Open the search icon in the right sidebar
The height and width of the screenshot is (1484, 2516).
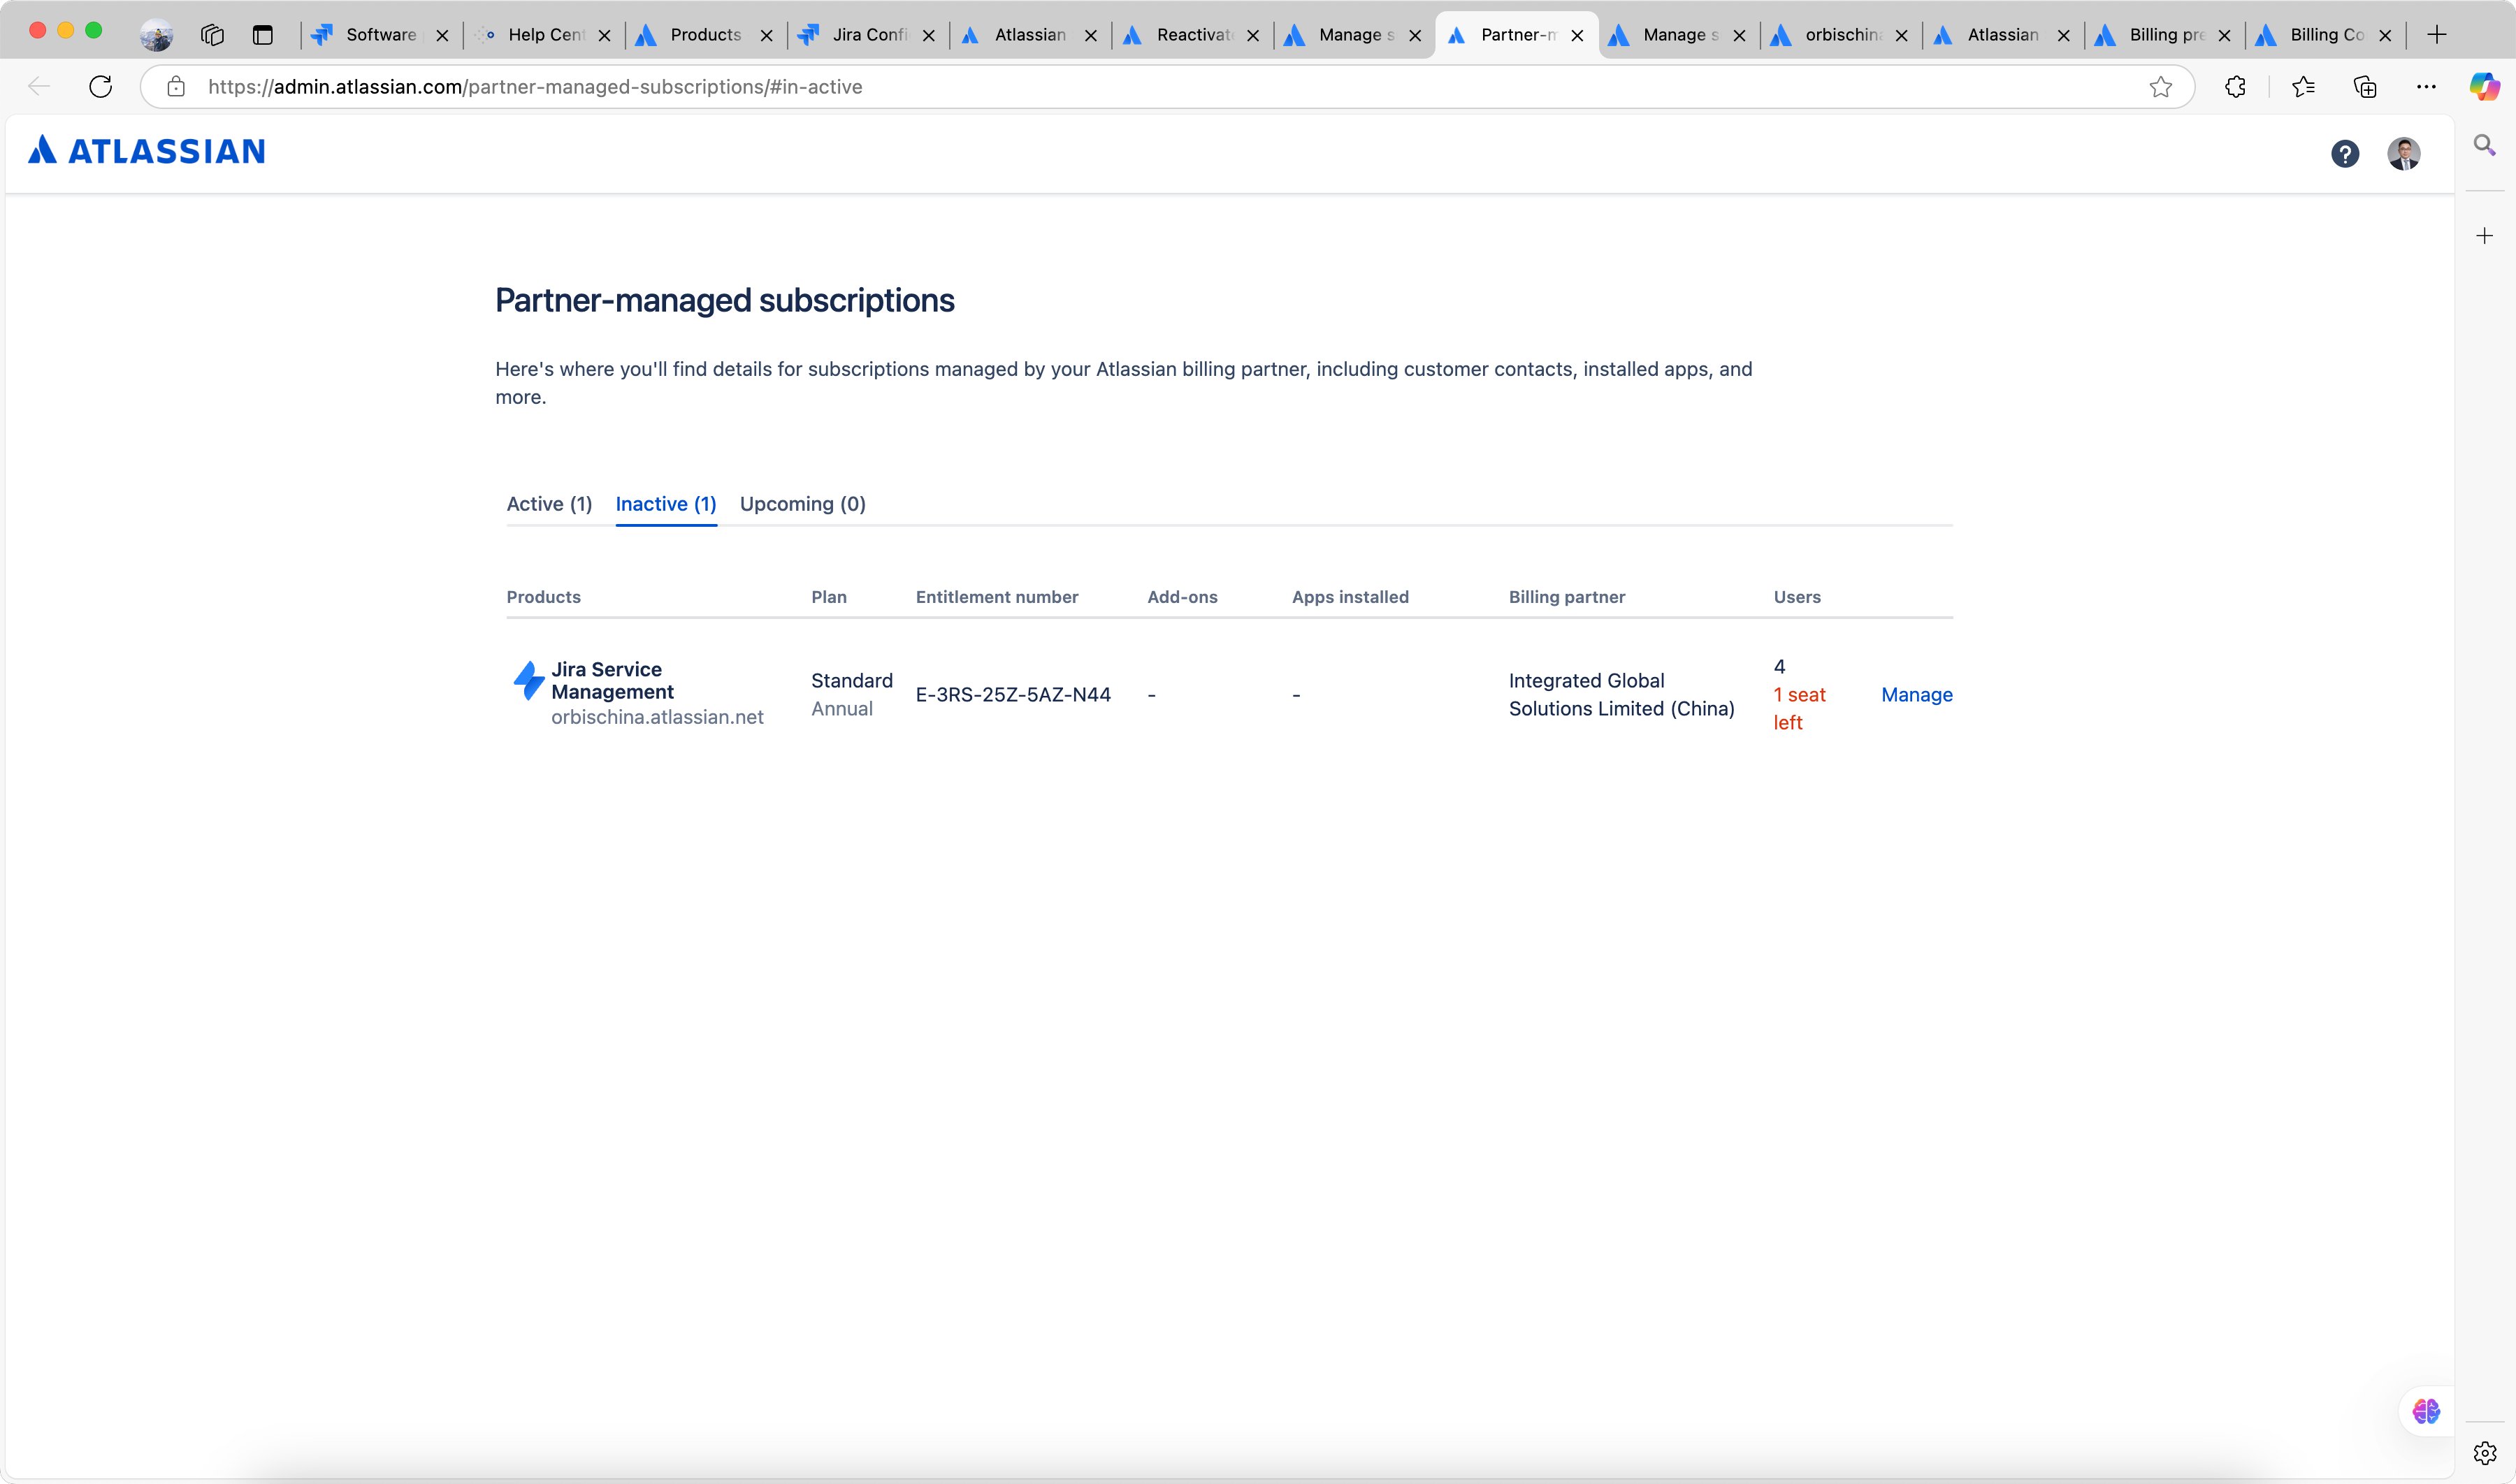pyautogui.click(x=2484, y=145)
